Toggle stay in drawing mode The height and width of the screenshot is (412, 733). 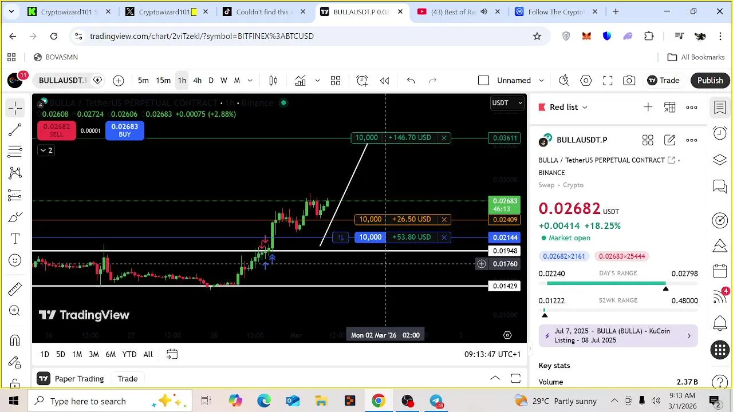(15, 362)
